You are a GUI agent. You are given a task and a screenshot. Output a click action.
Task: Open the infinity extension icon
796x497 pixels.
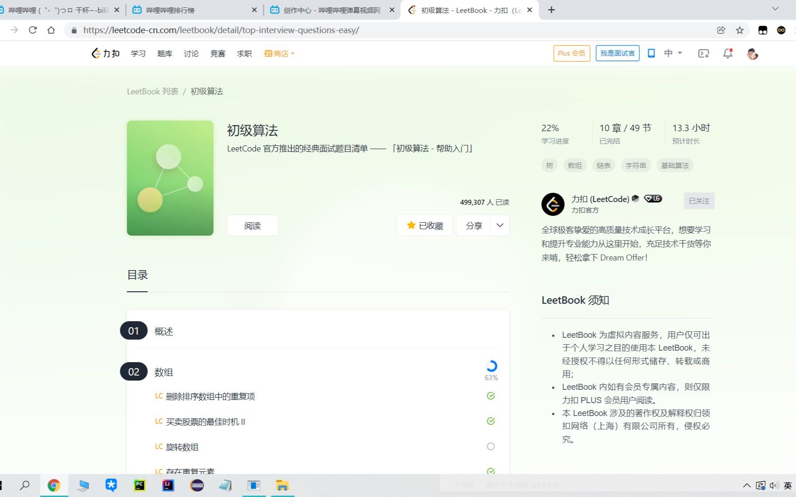click(781, 30)
